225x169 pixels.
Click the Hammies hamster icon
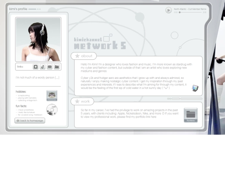tap(52, 96)
